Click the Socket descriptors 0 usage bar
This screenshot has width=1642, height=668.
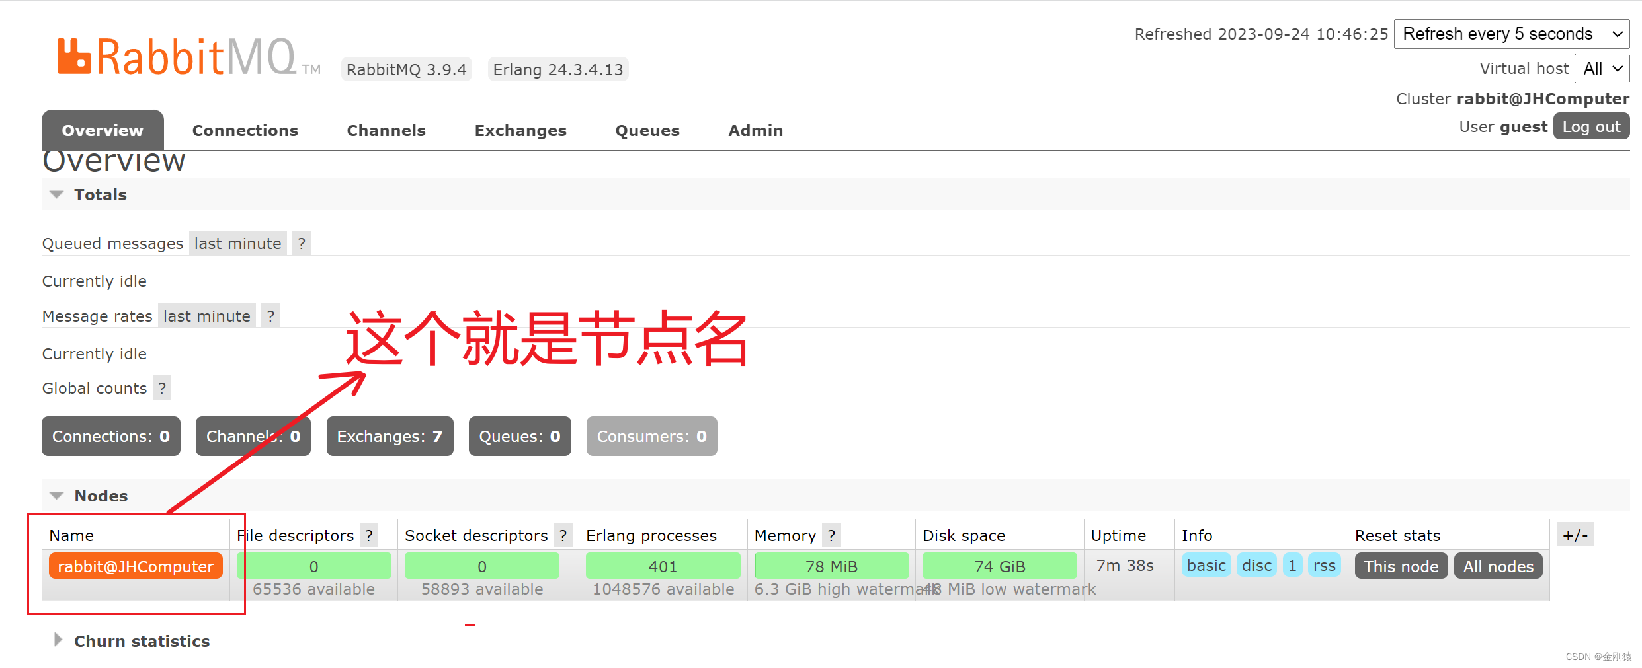point(482,566)
